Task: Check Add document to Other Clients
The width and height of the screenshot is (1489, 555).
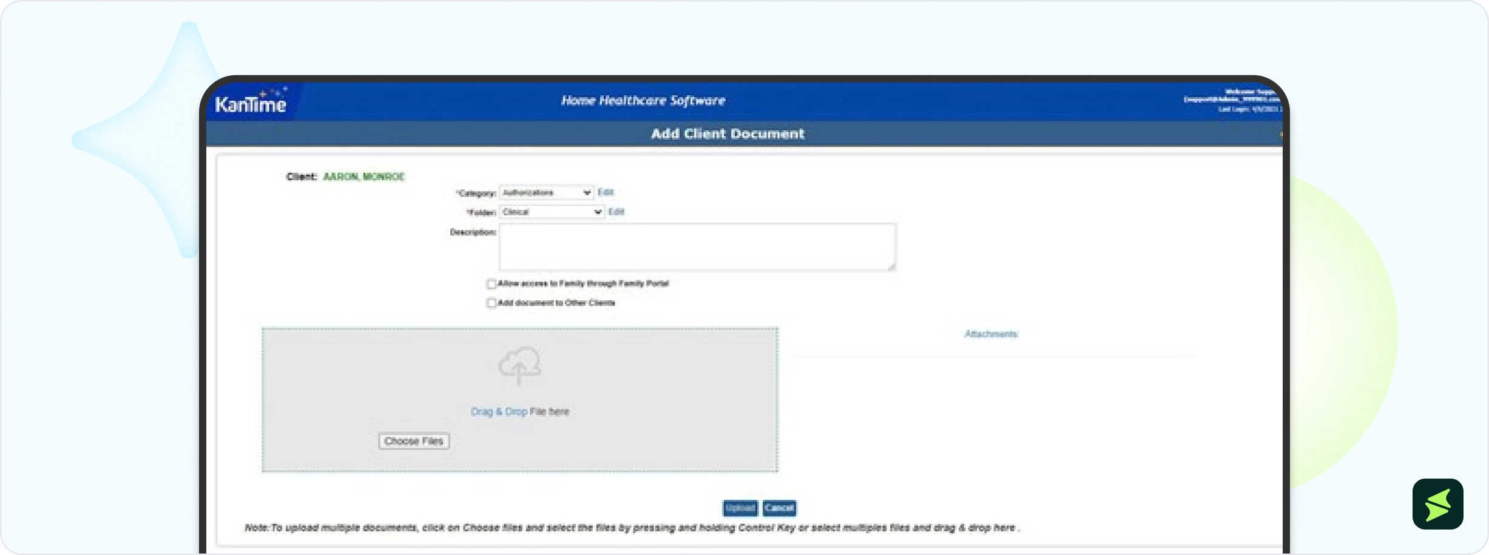Action: tap(491, 303)
